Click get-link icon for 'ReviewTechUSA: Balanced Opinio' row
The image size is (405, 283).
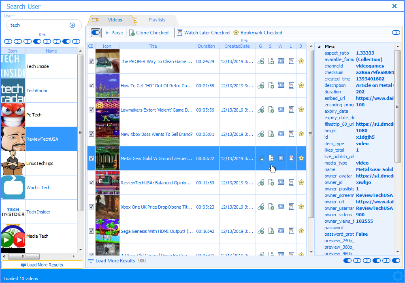[261, 182]
